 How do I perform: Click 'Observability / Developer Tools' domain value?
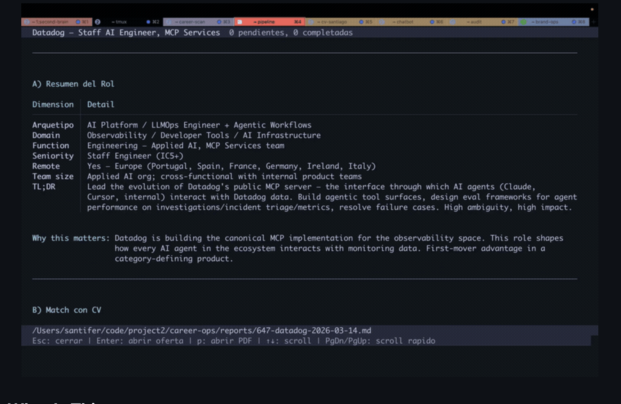[204, 135]
